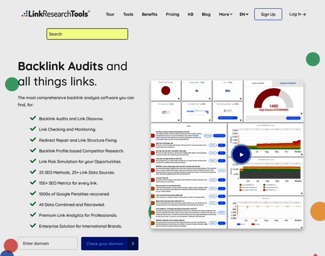Click the Enter domain input field

click(x=47, y=243)
